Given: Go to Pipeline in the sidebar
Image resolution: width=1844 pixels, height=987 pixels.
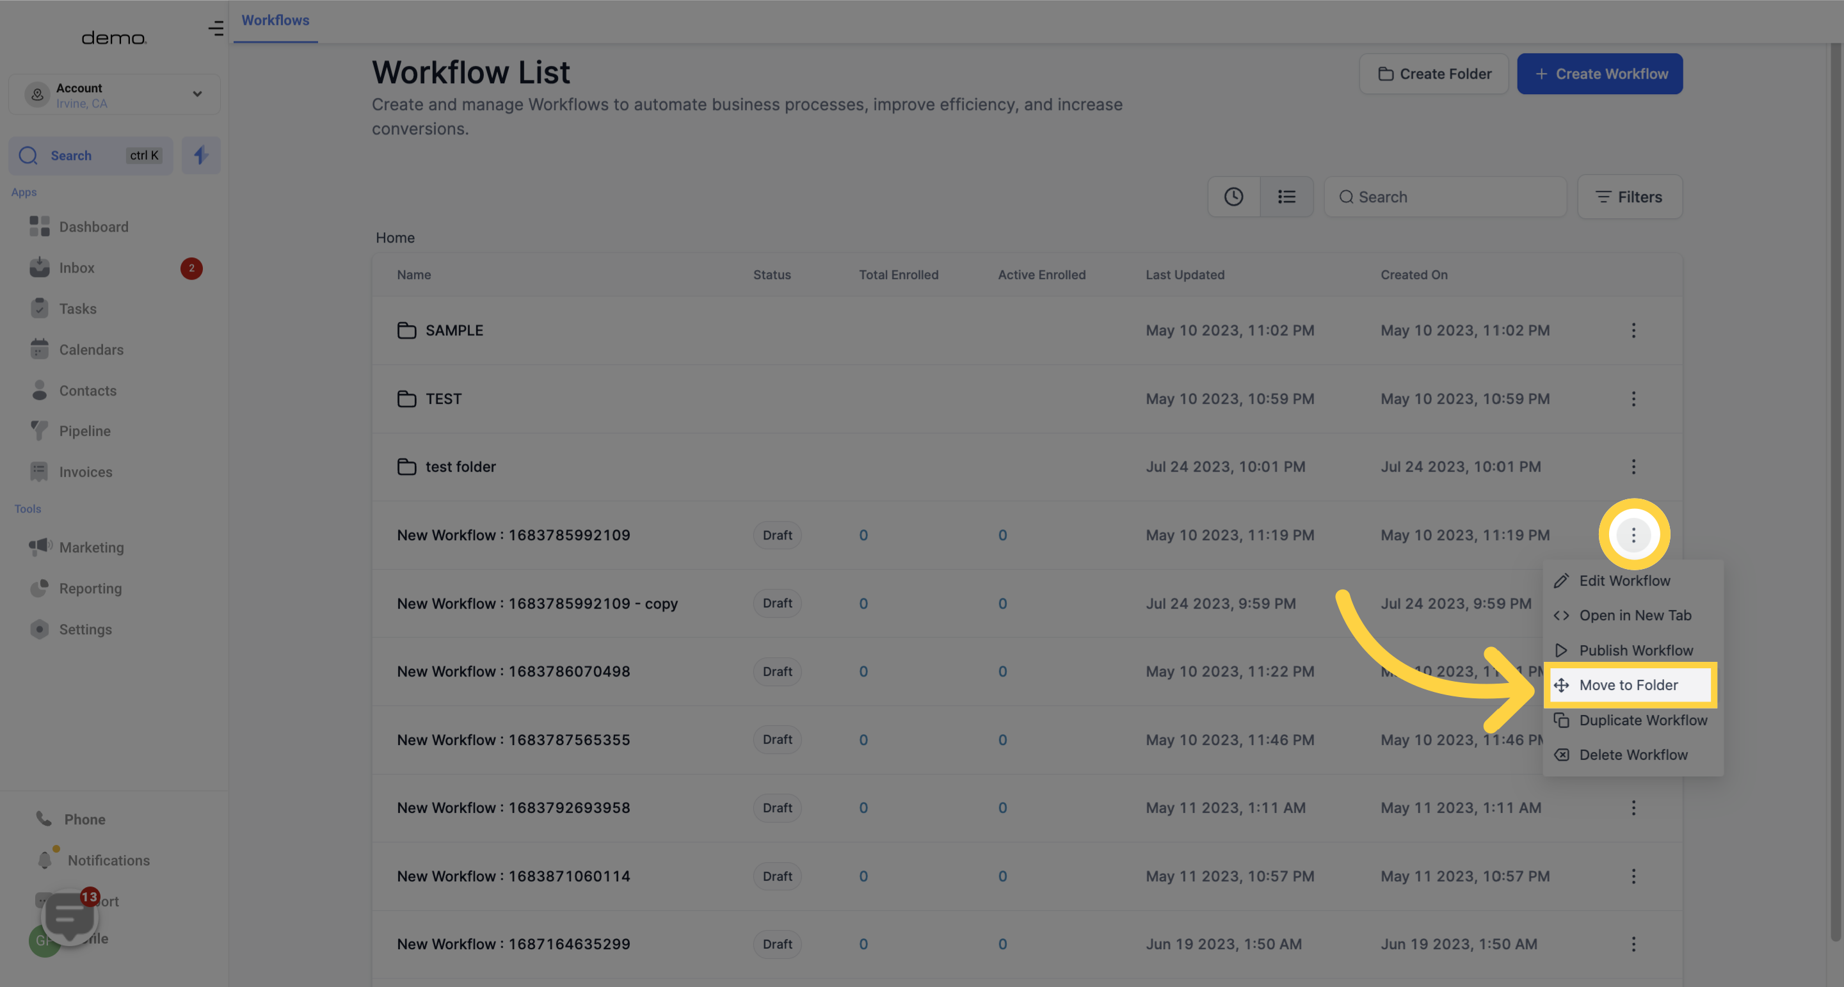Looking at the screenshot, I should [x=84, y=431].
